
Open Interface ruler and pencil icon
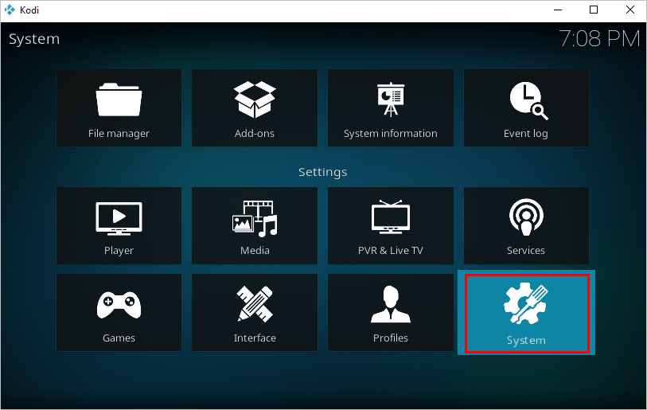255,304
